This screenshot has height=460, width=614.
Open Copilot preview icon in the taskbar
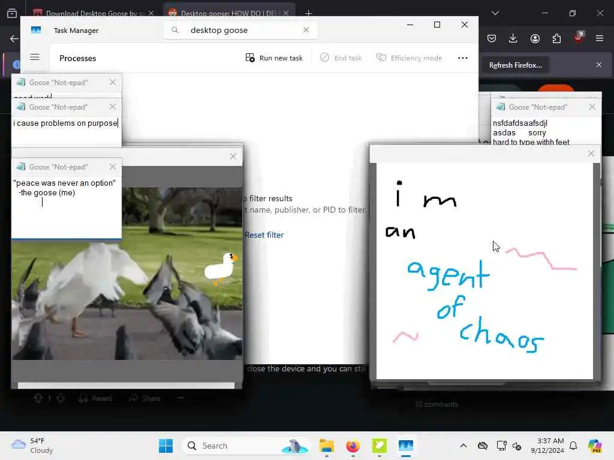pos(595,446)
